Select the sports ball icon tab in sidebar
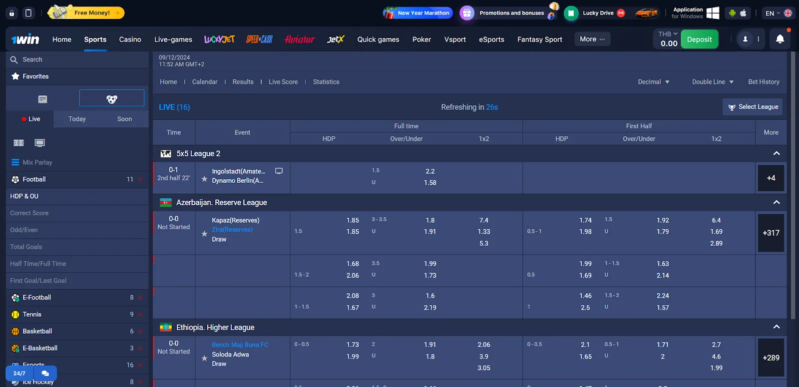This screenshot has height=387, width=799. click(x=112, y=99)
